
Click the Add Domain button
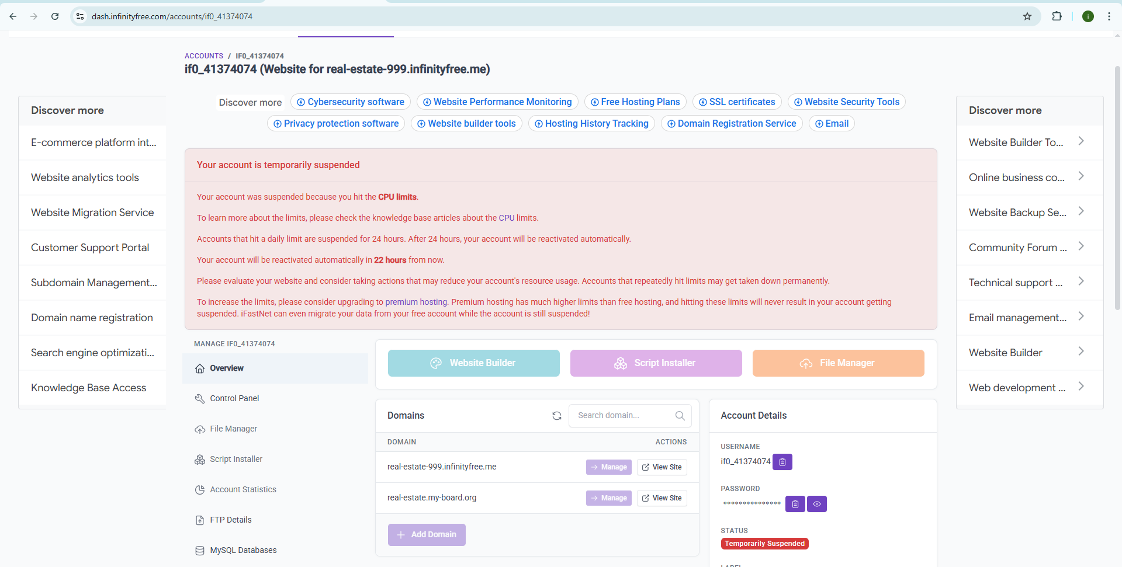point(427,535)
